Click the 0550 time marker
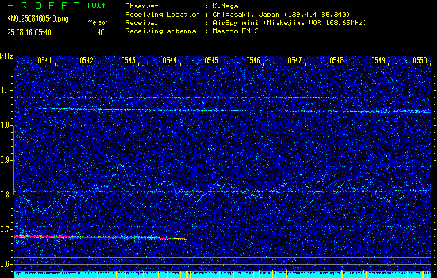The image size is (437, 278). tap(420, 60)
